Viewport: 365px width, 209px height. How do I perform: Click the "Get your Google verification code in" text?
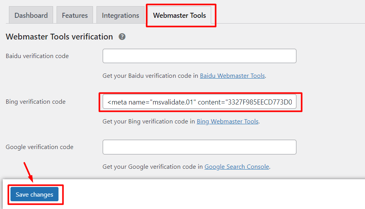pos(153,167)
